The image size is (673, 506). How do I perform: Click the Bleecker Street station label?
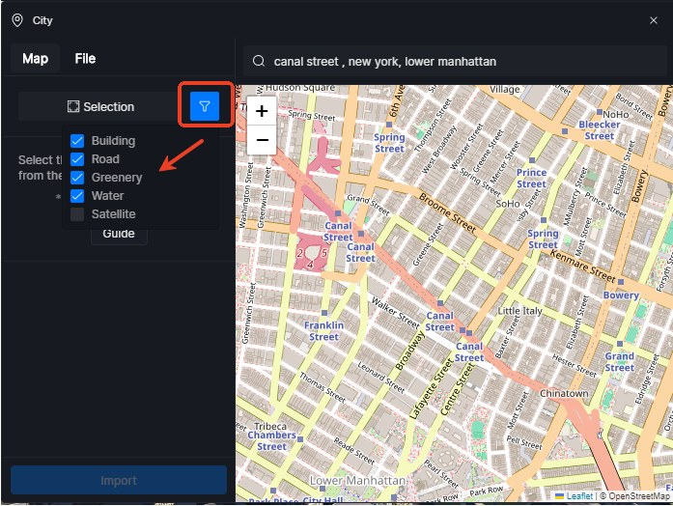tap(600, 130)
